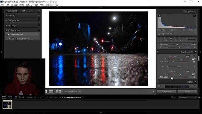Open toolbar content dropdown arrow
The height and width of the screenshot is (114, 202).
coord(153,92)
